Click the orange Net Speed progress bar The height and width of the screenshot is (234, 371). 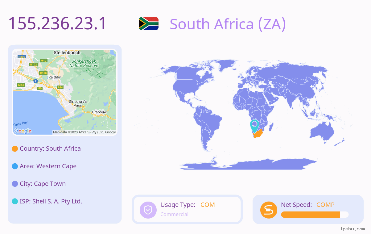pyautogui.click(x=315, y=215)
